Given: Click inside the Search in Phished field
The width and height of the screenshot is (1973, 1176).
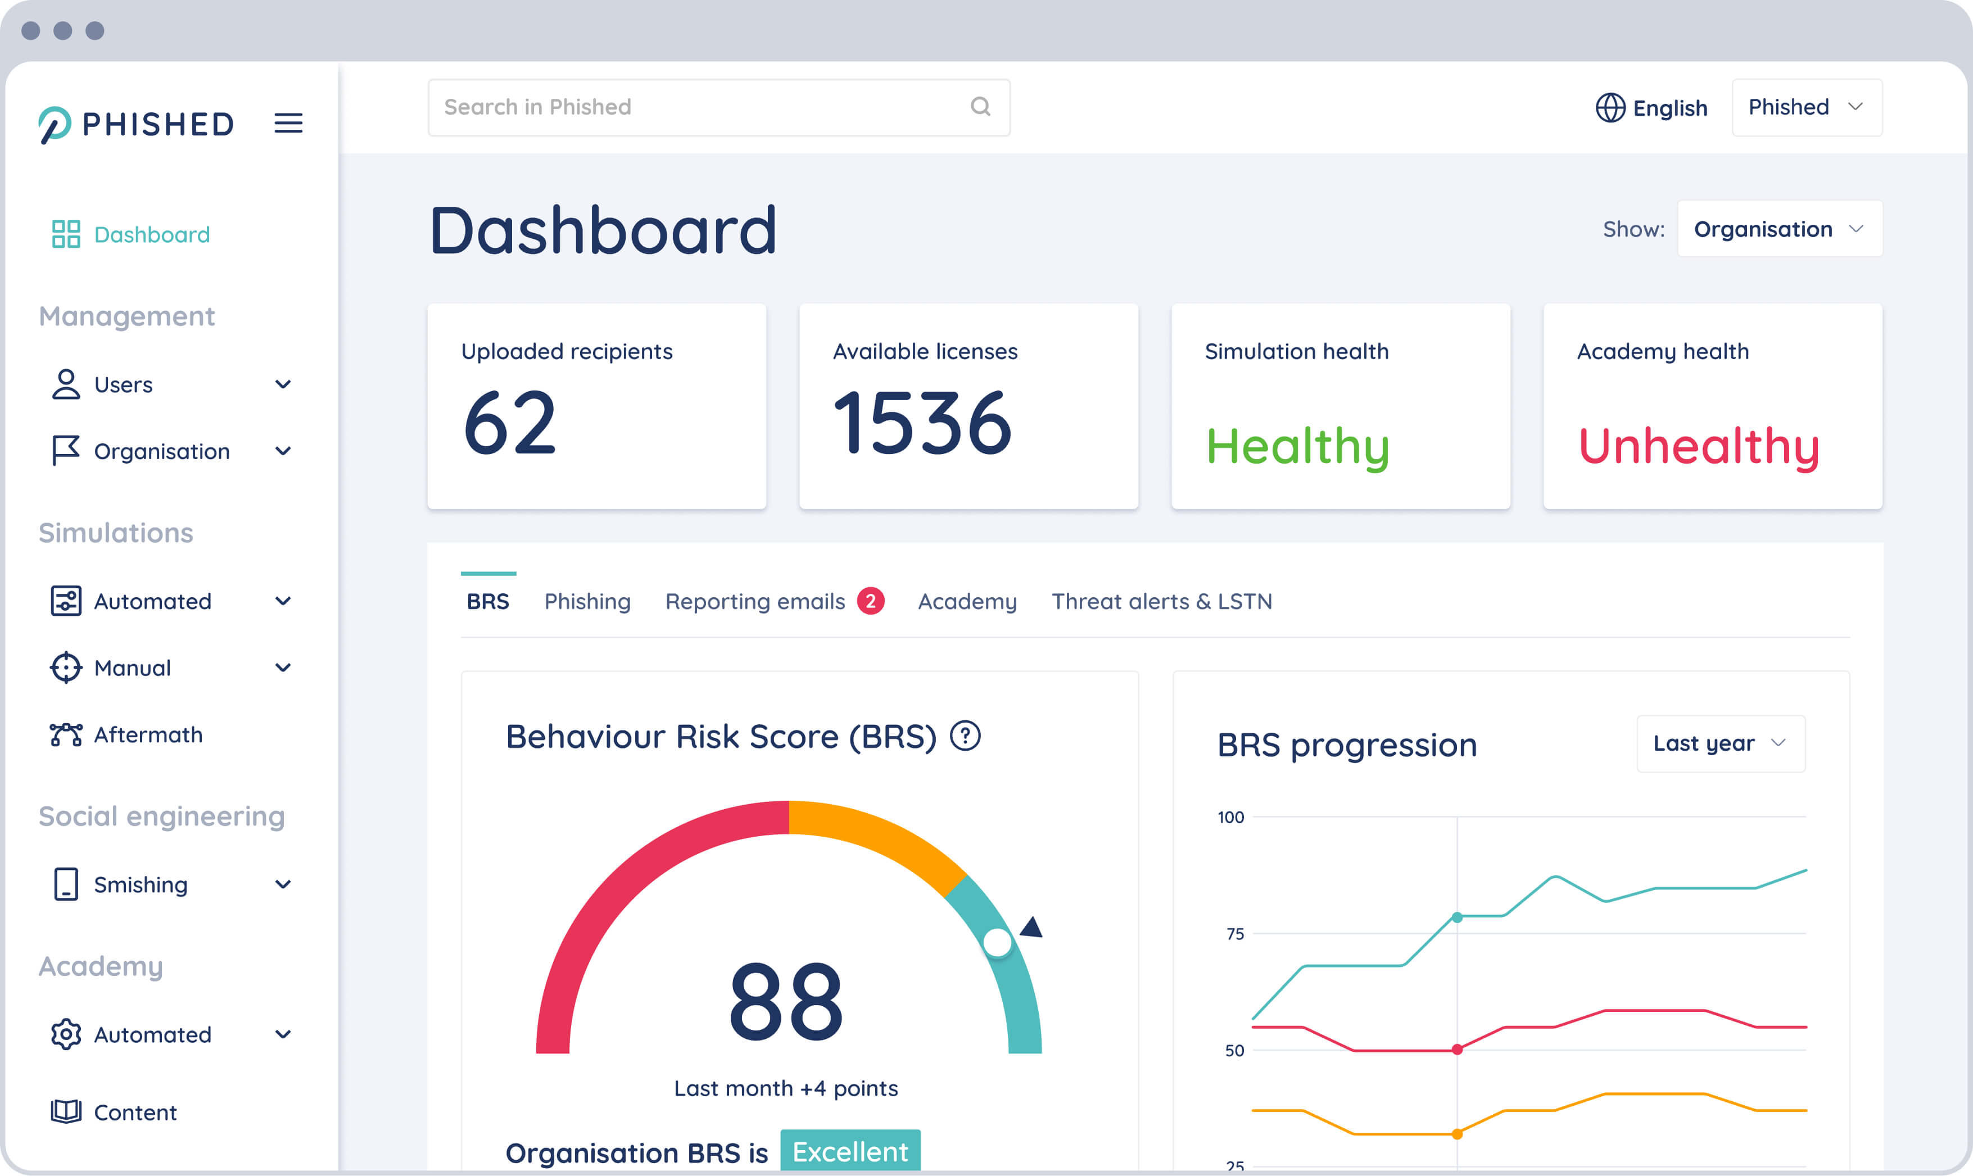Looking at the screenshot, I should click(x=634, y=107).
